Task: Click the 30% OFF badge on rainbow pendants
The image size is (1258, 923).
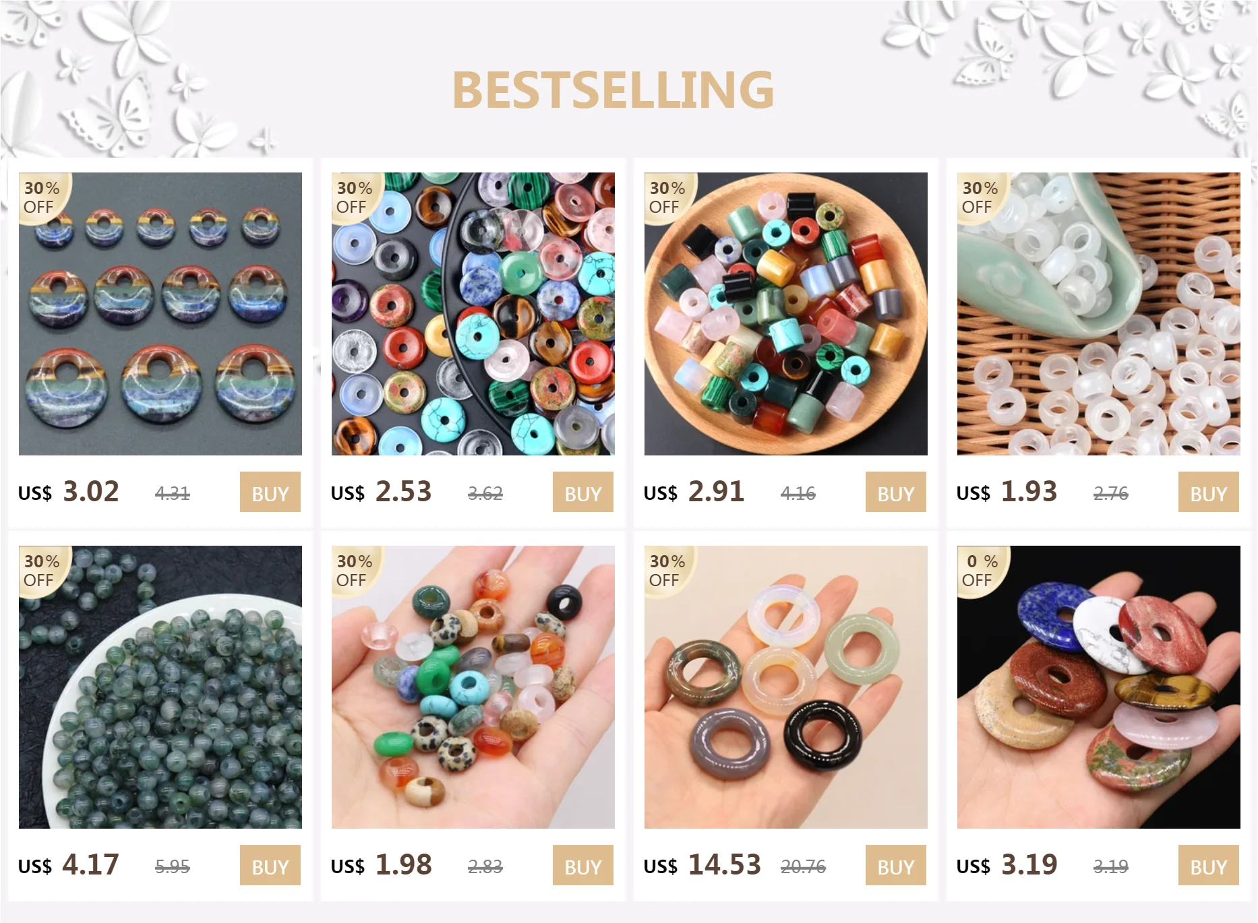Action: pyautogui.click(x=42, y=197)
